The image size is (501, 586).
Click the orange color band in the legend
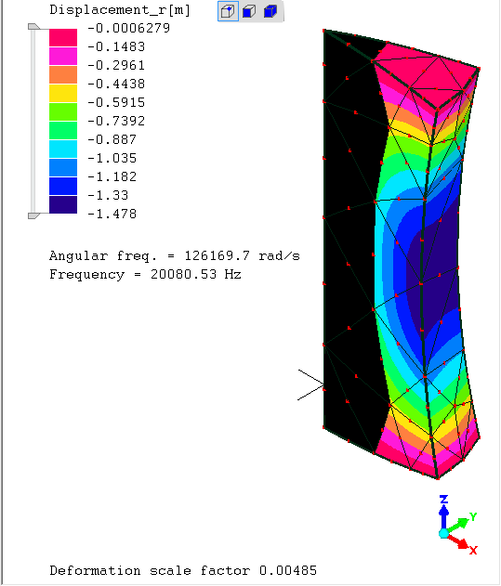[x=63, y=74]
